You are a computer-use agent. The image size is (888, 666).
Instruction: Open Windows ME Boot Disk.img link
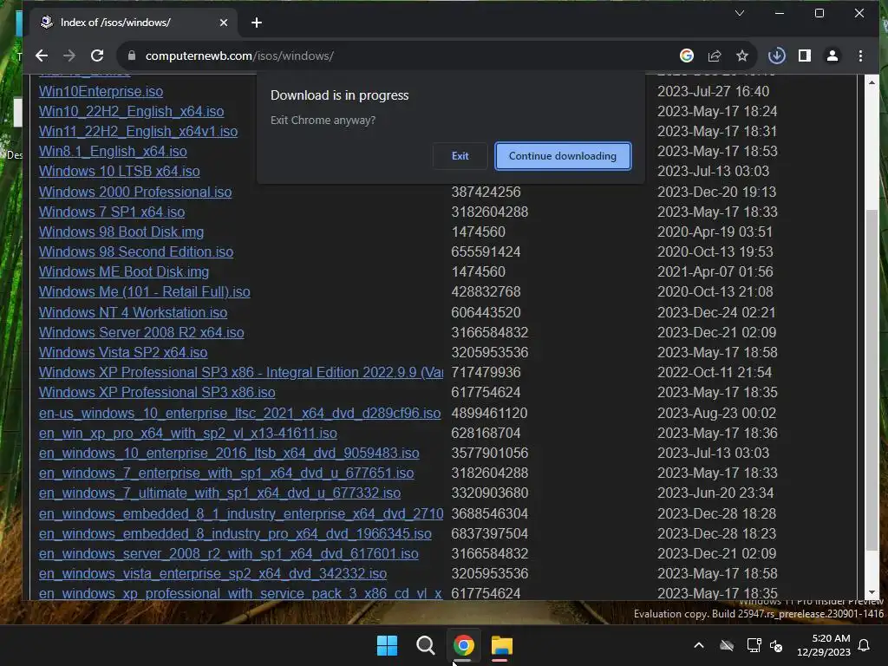click(x=123, y=271)
